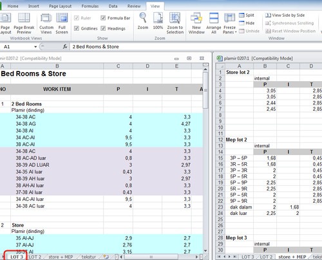The width and height of the screenshot is (322, 260).
Task: Uncheck the Gridlines checkbox
Action: pos(77,28)
